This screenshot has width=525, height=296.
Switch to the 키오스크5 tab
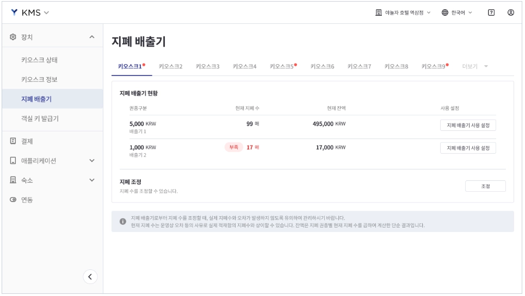[x=283, y=66]
